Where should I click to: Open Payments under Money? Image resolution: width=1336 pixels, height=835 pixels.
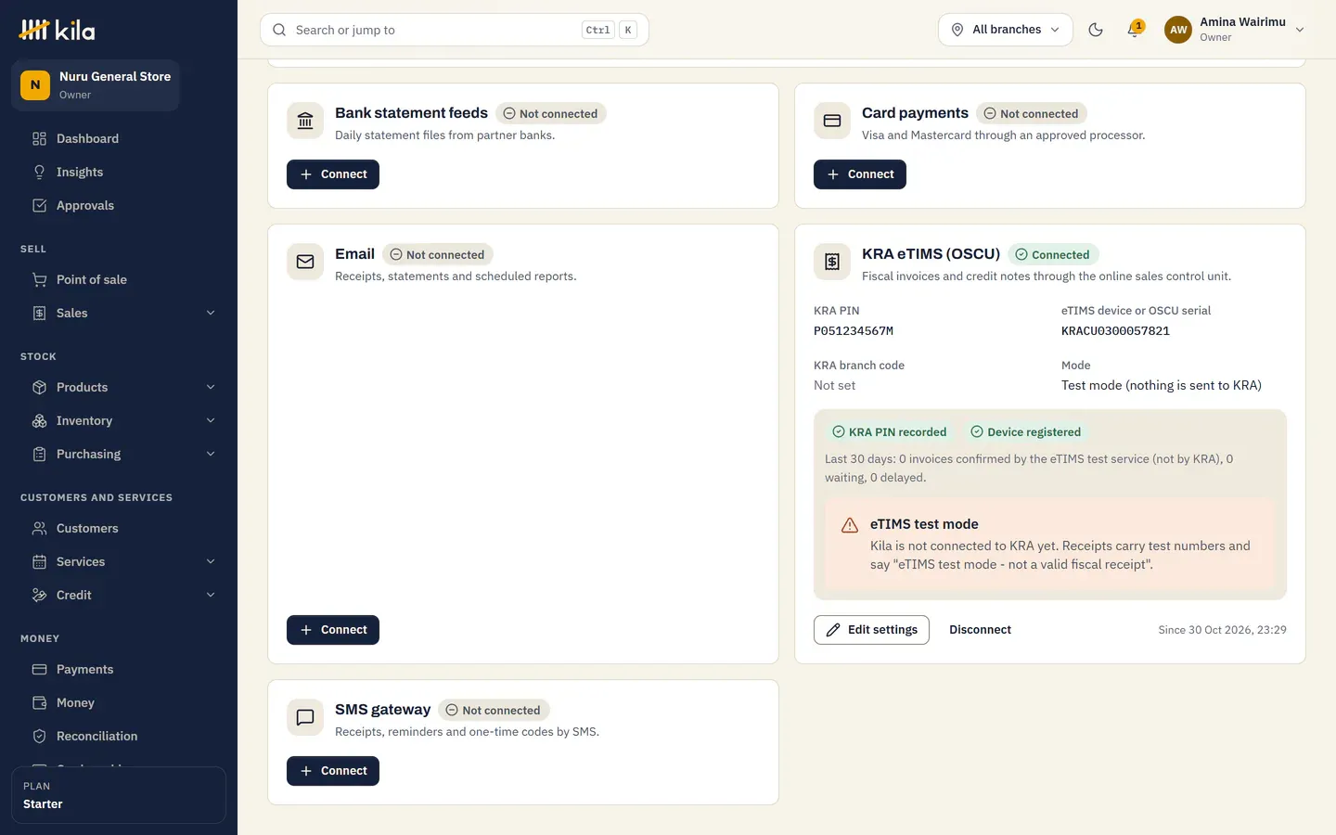(119, 669)
